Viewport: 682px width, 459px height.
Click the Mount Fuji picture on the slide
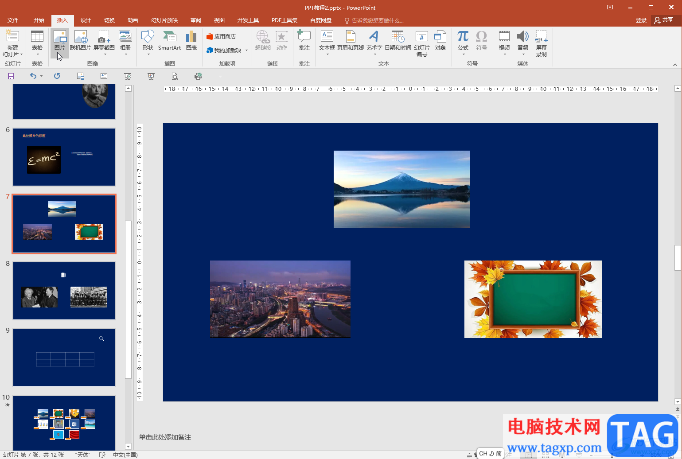pyautogui.click(x=402, y=189)
